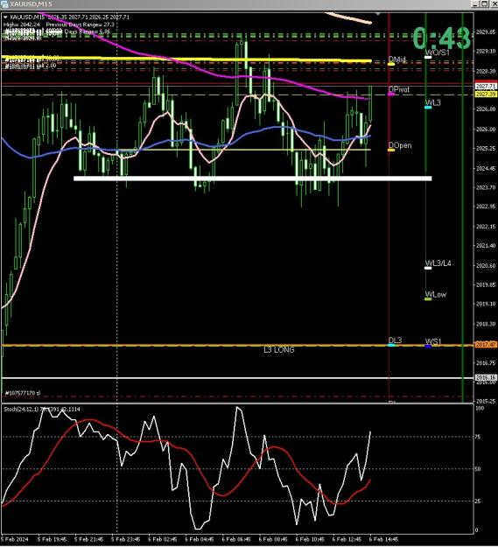Click the XAUUSD,M15 window title icon
Screen dimensions: 498x547
(4, 4)
